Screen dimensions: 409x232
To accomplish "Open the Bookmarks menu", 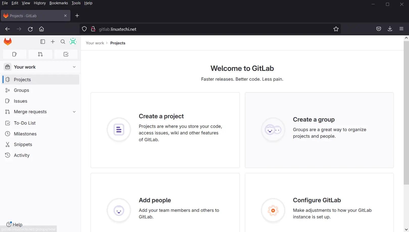I will [x=59, y=3].
